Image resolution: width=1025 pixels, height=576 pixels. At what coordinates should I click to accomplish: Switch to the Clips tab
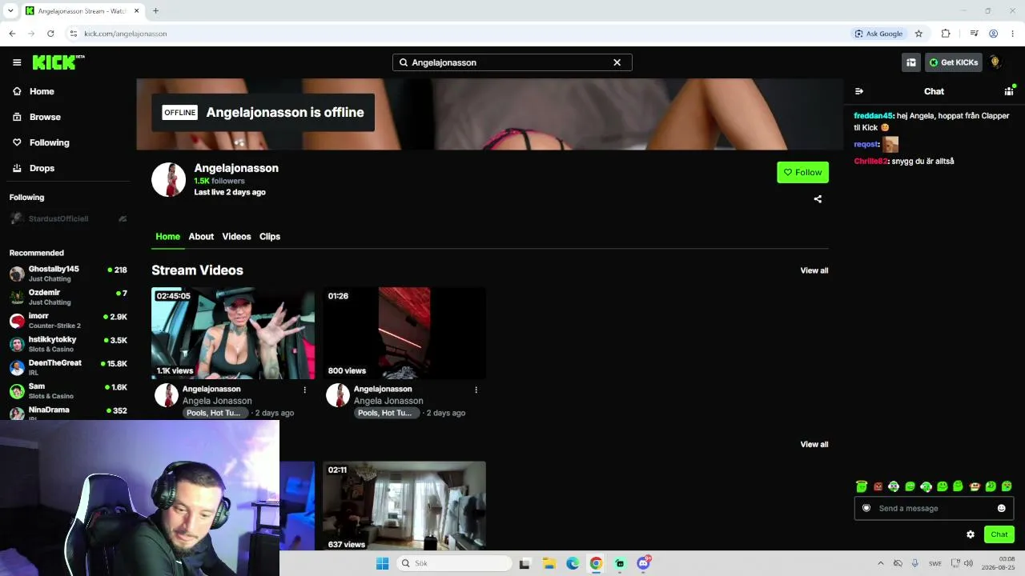click(x=270, y=237)
